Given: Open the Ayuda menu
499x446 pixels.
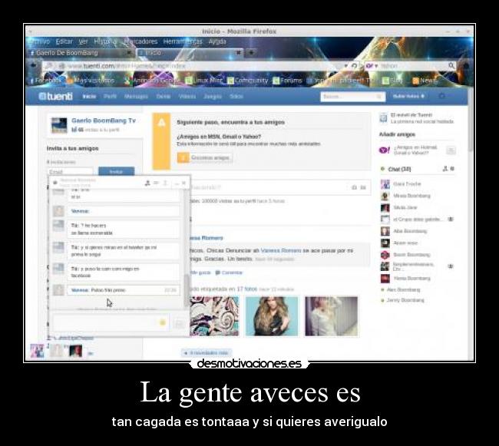Looking at the screenshot, I should pyautogui.click(x=217, y=41).
